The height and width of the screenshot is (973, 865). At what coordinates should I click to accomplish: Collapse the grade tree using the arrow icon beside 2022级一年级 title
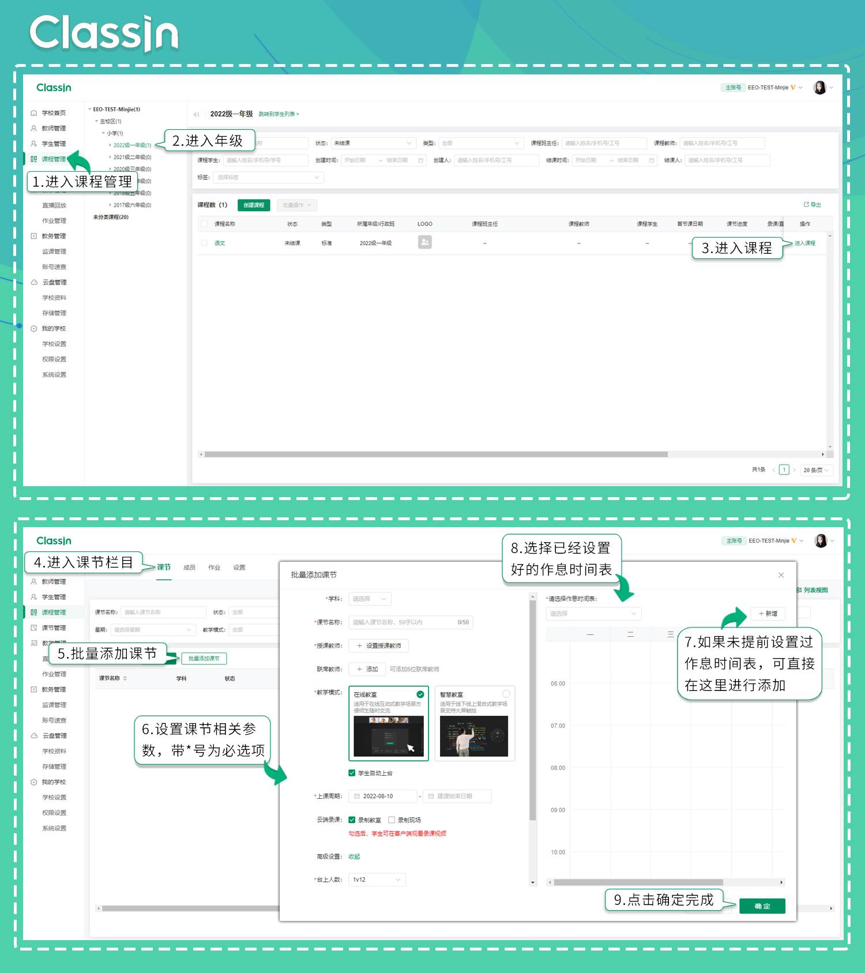[197, 114]
